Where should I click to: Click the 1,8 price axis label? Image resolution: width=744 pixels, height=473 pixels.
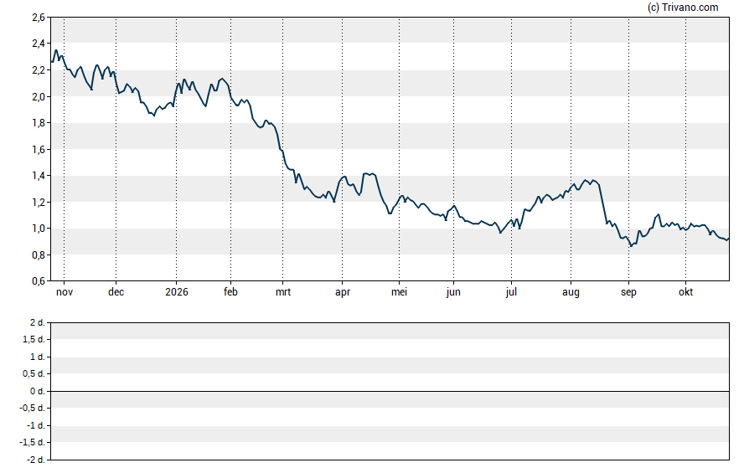tap(39, 123)
